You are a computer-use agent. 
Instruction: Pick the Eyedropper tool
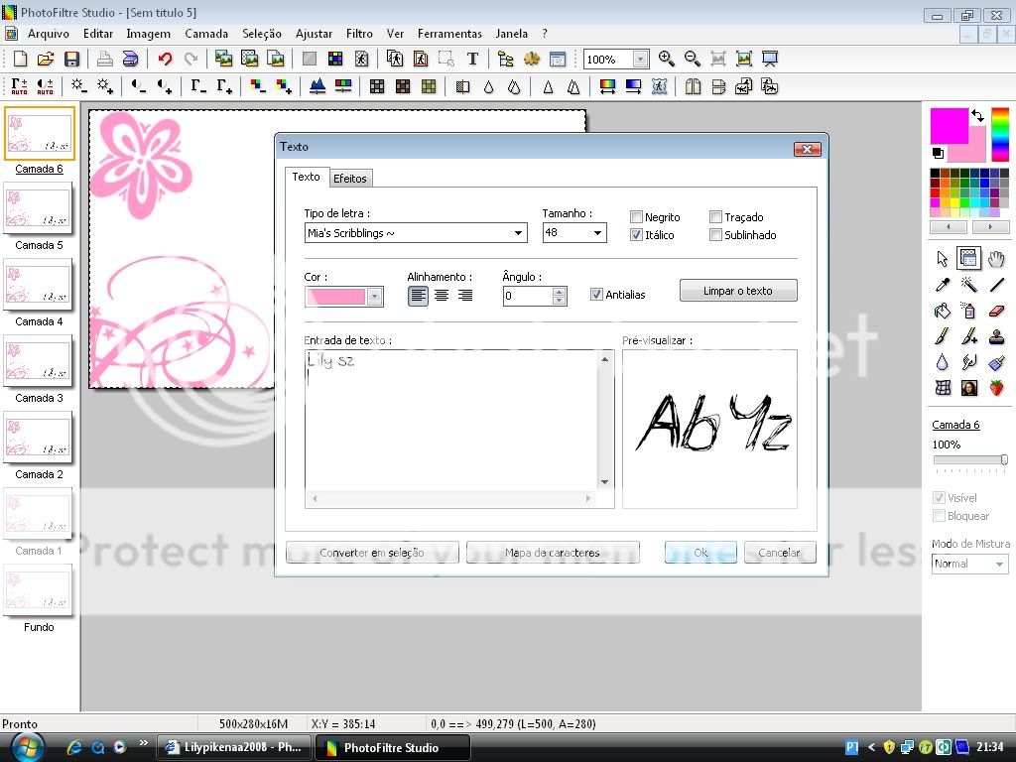point(943,285)
